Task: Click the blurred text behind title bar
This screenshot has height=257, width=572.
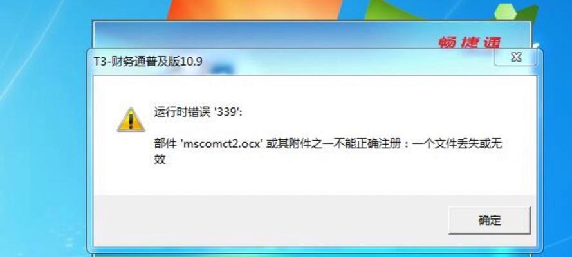Action: pyautogui.click(x=222, y=69)
